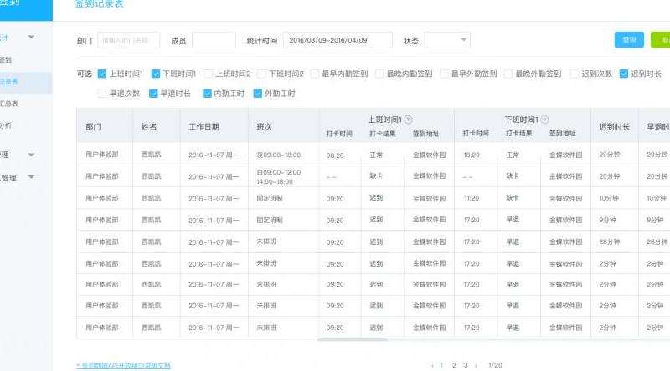Click the table's horizontal scrollbar
The image size is (670, 371).
[x=352, y=340]
